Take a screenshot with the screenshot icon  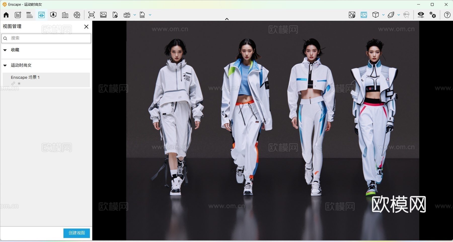(91, 15)
